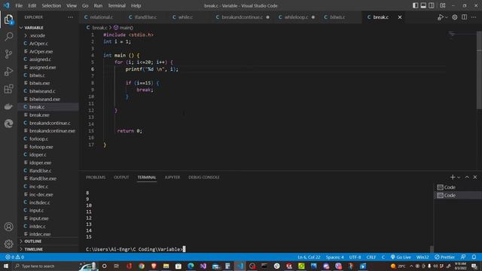Screen dimensions: 482x271
Task: Click main() in the breadcrumb
Action: (x=124, y=28)
